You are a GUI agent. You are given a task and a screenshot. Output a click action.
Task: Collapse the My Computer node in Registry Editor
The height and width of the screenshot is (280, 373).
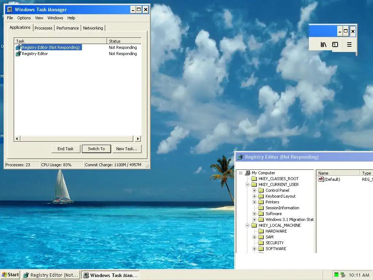click(x=241, y=173)
